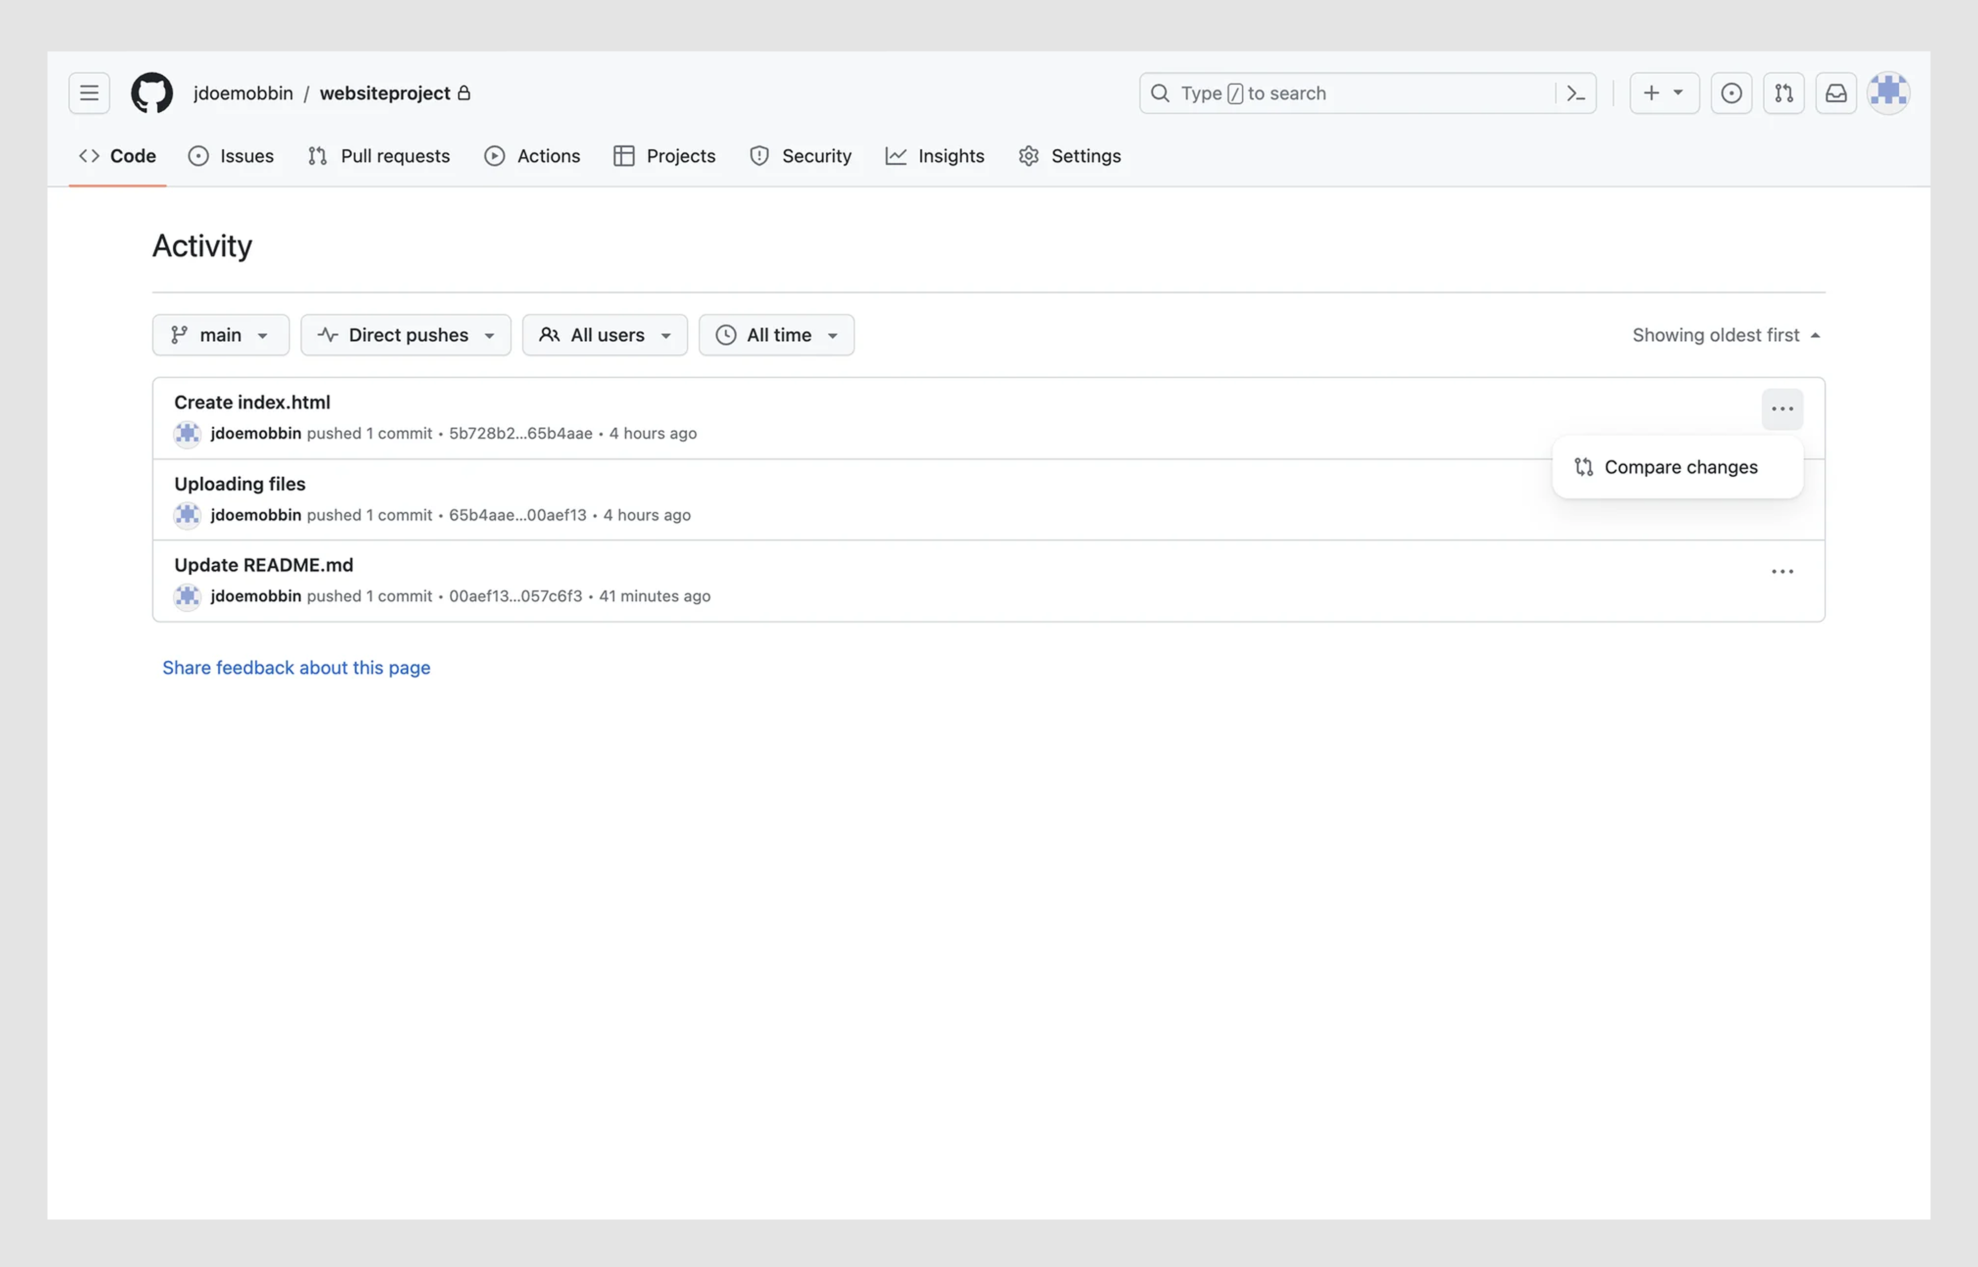The width and height of the screenshot is (1978, 1267).
Task: Open Update README.md activity entry
Action: coord(263,565)
